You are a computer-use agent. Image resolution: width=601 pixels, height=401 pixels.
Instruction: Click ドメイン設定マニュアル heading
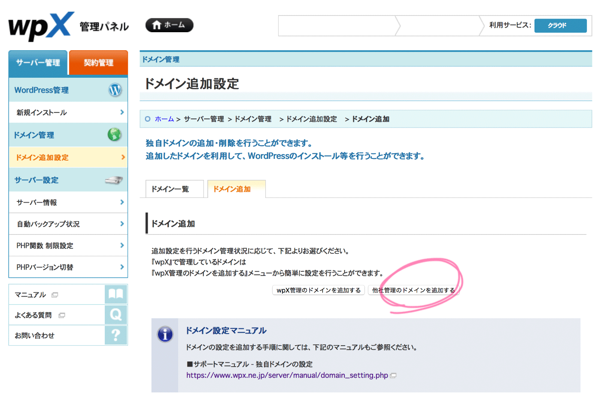point(226,331)
